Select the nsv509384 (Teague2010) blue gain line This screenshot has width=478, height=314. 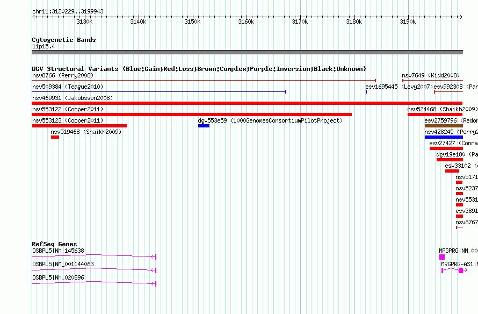pyautogui.click(x=159, y=92)
